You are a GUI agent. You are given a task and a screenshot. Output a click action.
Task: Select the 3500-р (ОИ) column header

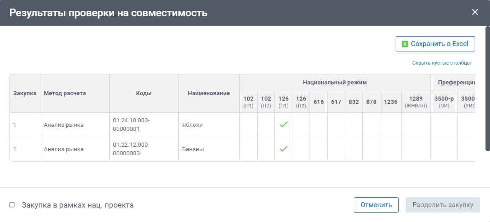point(444,102)
